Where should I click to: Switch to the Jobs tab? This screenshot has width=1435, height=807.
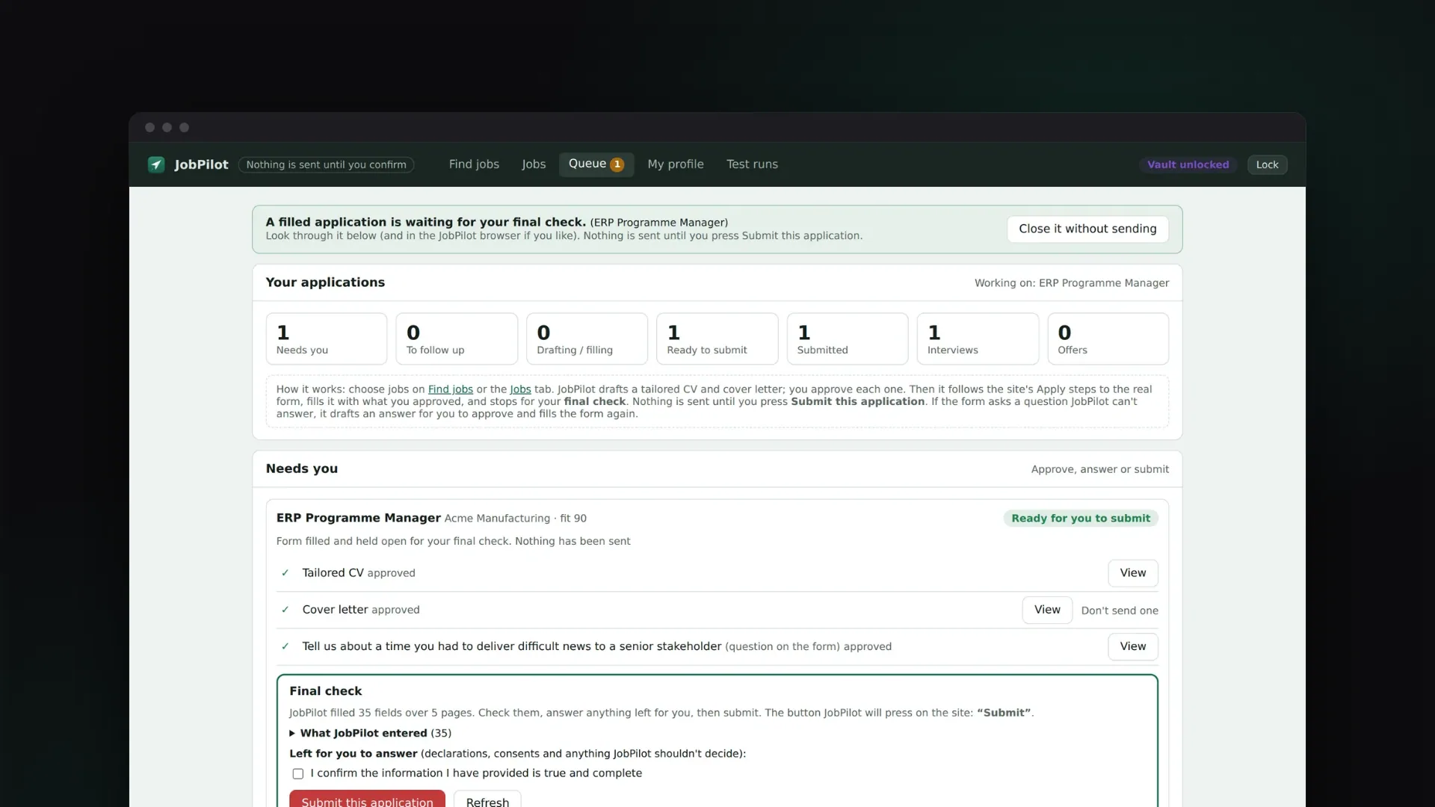pos(534,164)
